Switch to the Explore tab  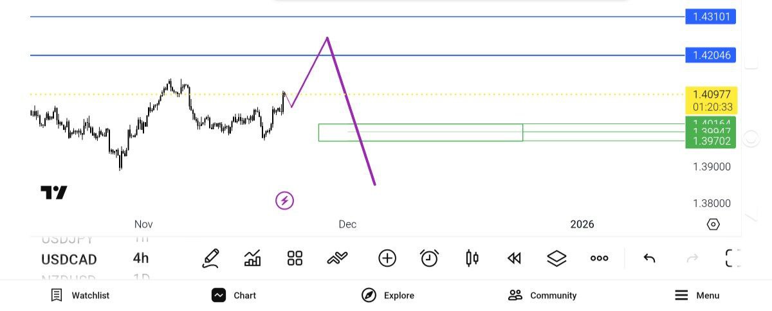(x=388, y=296)
